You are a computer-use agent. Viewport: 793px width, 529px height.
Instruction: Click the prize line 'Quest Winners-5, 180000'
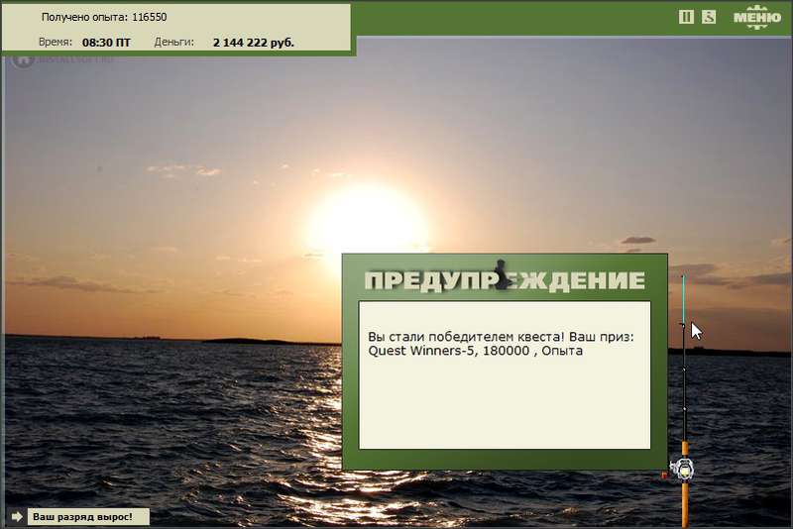tap(449, 351)
